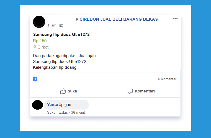Click the 36 menit comment timestamp

click(x=78, y=112)
